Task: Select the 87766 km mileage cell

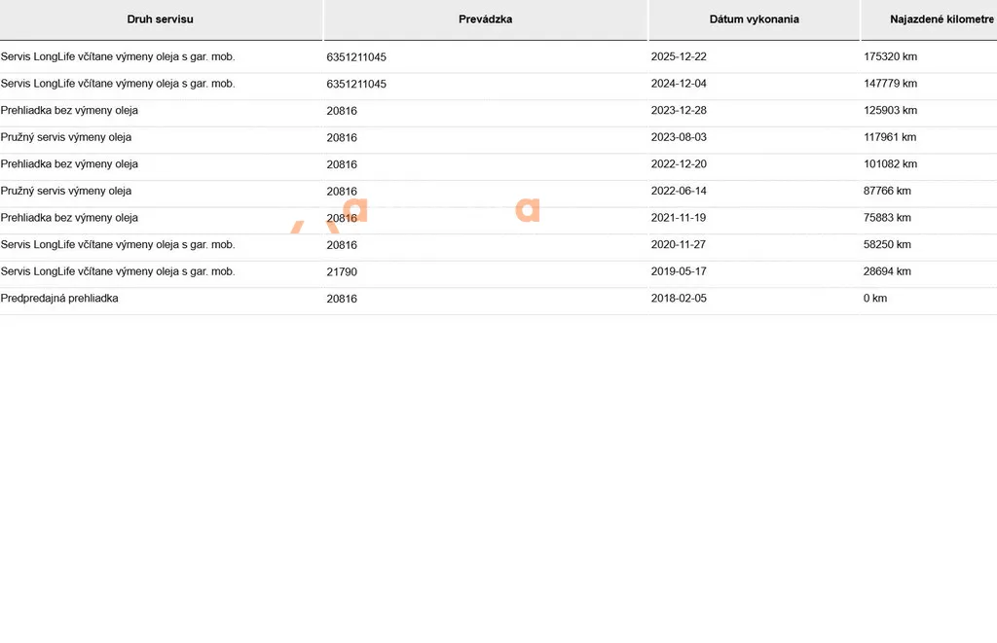Action: point(887,191)
